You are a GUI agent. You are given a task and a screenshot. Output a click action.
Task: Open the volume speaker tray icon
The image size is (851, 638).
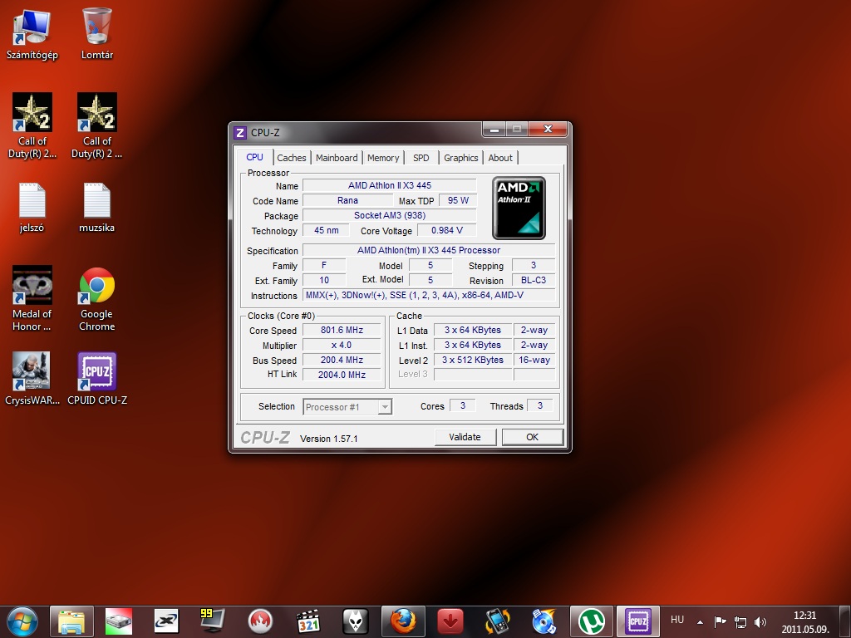[x=760, y=621]
